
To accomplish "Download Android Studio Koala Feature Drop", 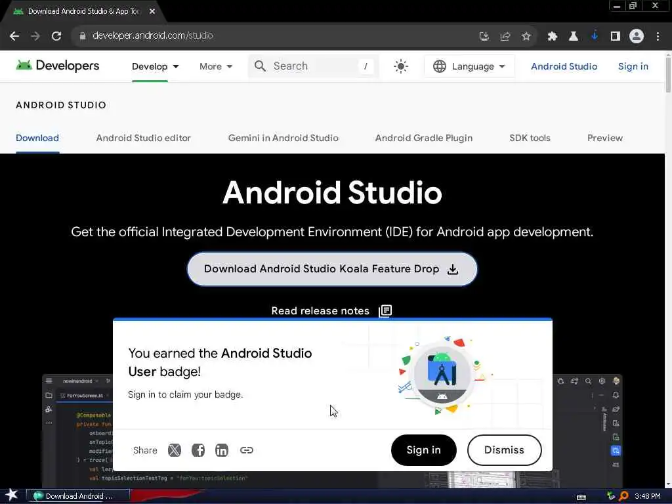I will click(x=332, y=268).
